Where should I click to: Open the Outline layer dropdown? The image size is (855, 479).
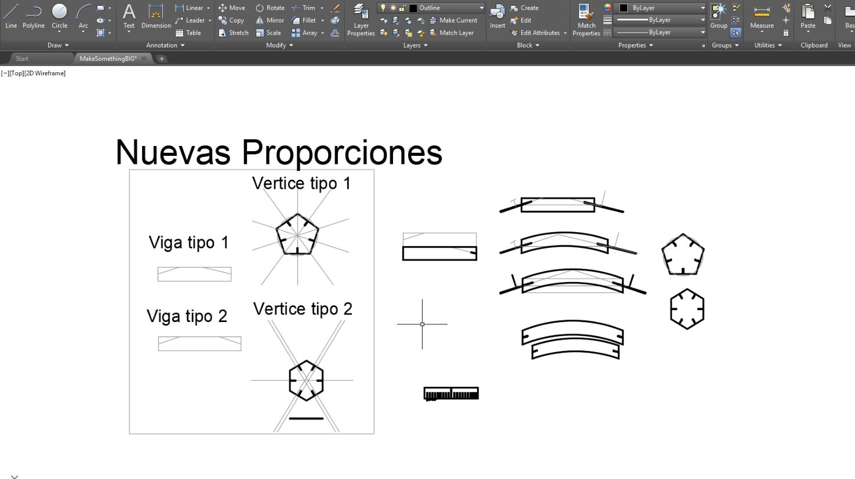tap(481, 8)
